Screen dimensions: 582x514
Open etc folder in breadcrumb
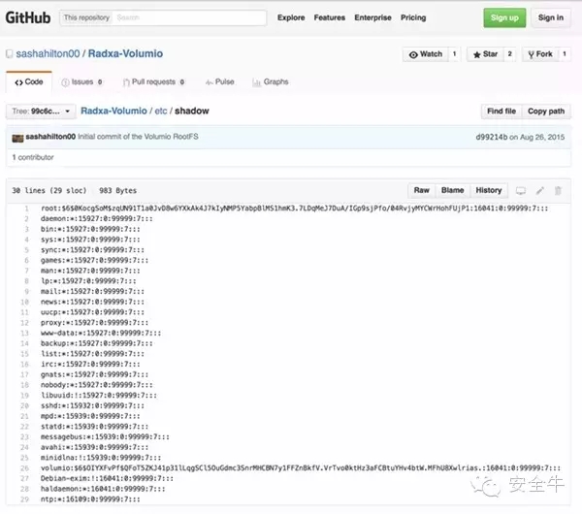tap(161, 111)
